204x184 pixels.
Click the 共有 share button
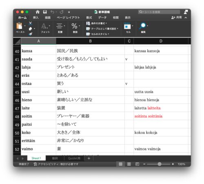tap(177, 17)
